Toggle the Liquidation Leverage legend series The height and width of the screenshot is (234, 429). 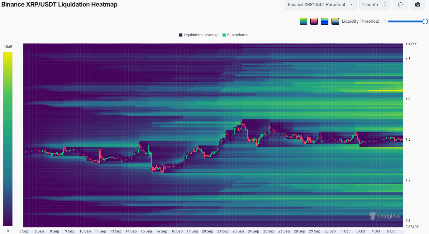(199, 35)
